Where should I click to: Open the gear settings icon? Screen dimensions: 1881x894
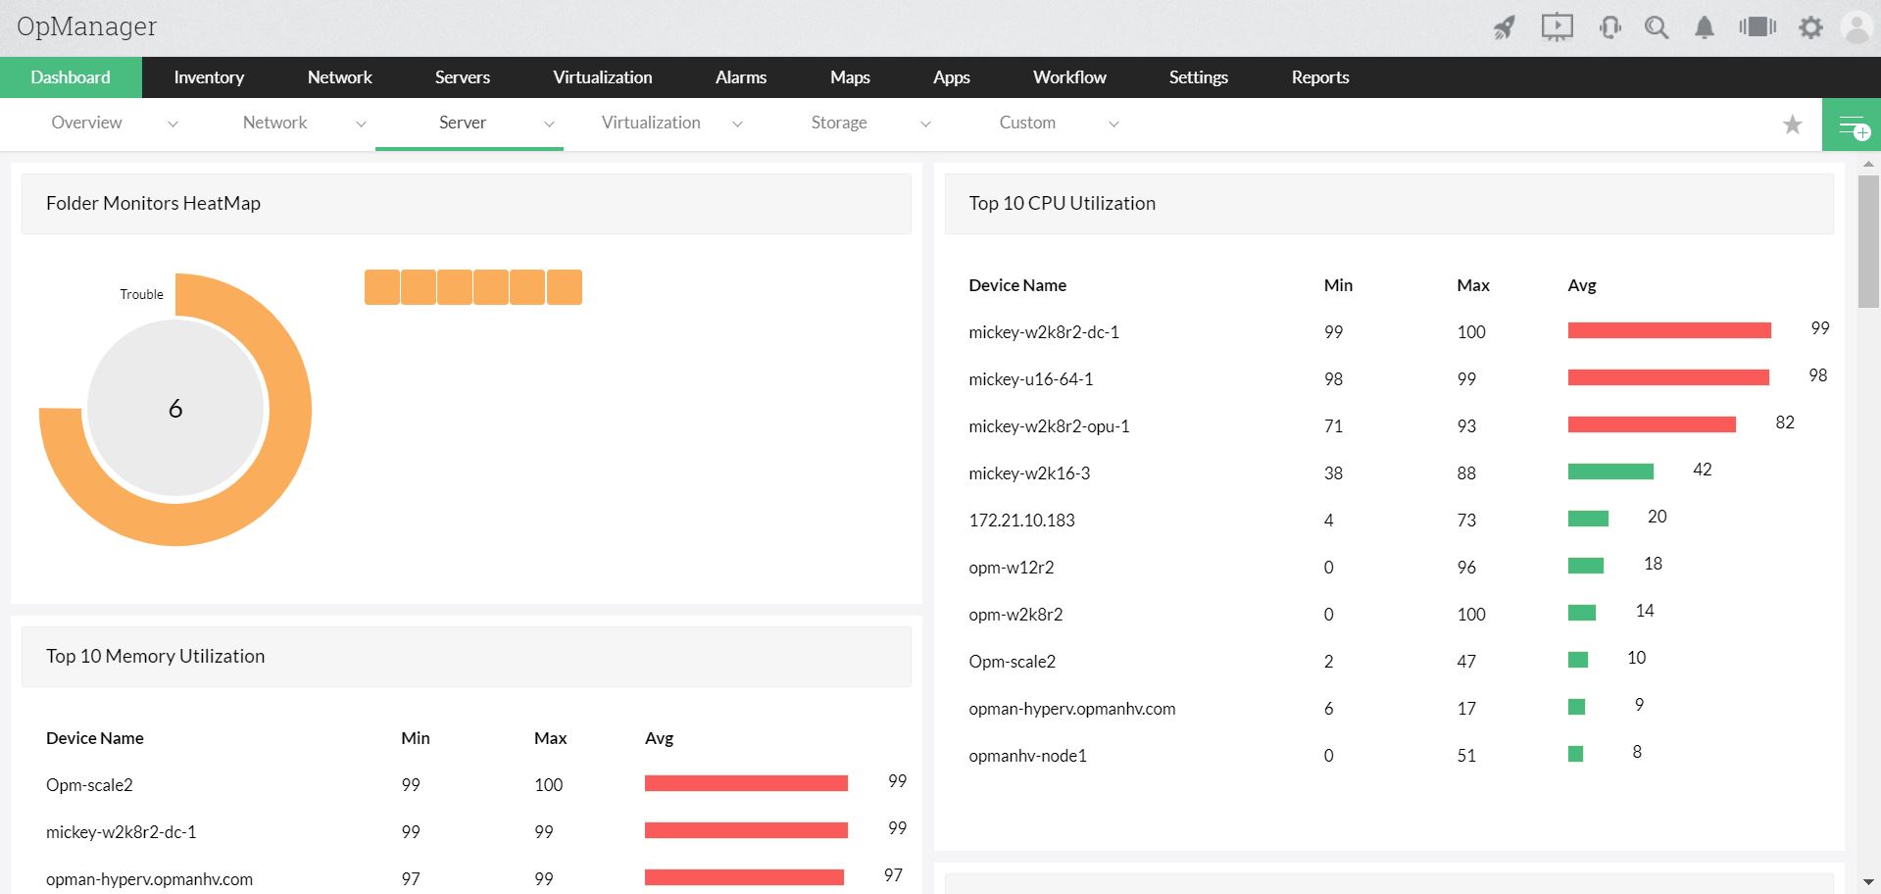point(1810,27)
